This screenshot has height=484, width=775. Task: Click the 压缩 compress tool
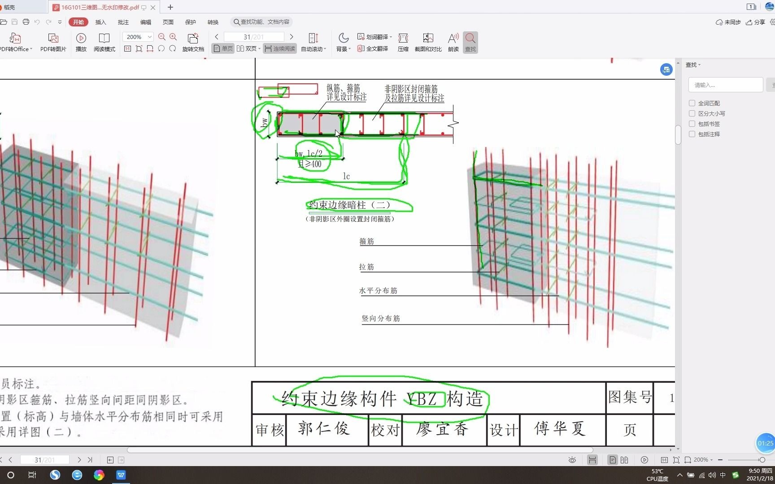[403, 42]
